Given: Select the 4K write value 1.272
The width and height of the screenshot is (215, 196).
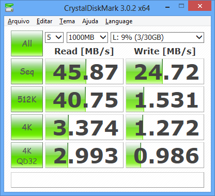Looking at the screenshot, I should [x=165, y=127].
